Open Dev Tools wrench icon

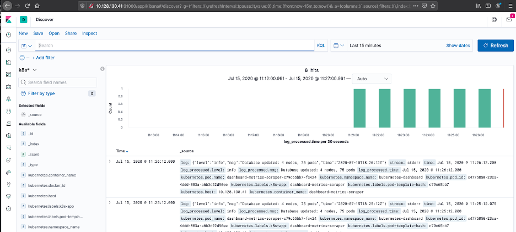tap(9, 184)
